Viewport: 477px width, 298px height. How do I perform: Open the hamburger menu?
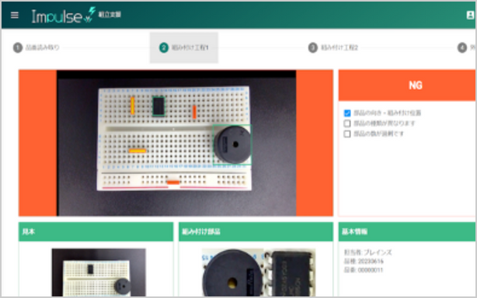click(x=15, y=15)
